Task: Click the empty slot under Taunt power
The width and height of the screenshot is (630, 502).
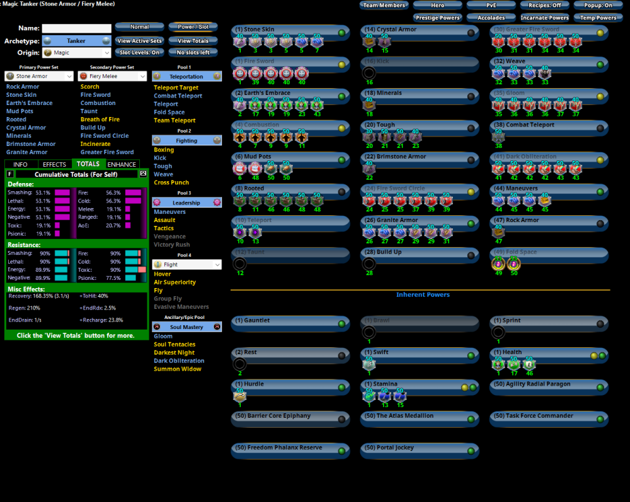Action: tap(239, 264)
